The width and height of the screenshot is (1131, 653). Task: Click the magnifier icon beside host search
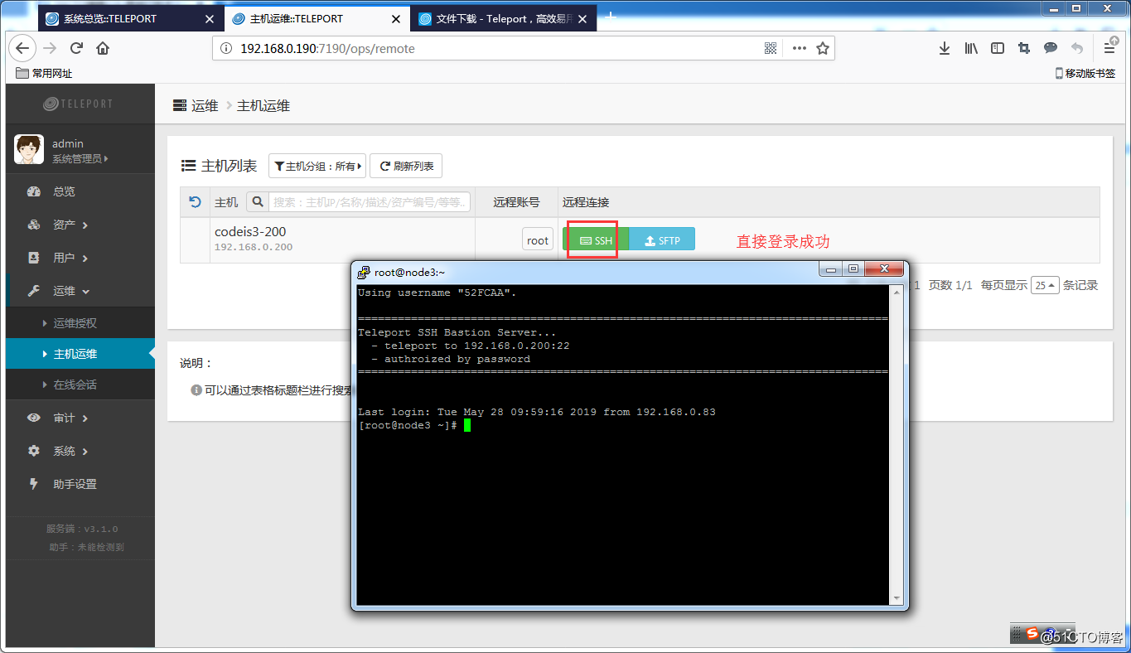pos(258,201)
